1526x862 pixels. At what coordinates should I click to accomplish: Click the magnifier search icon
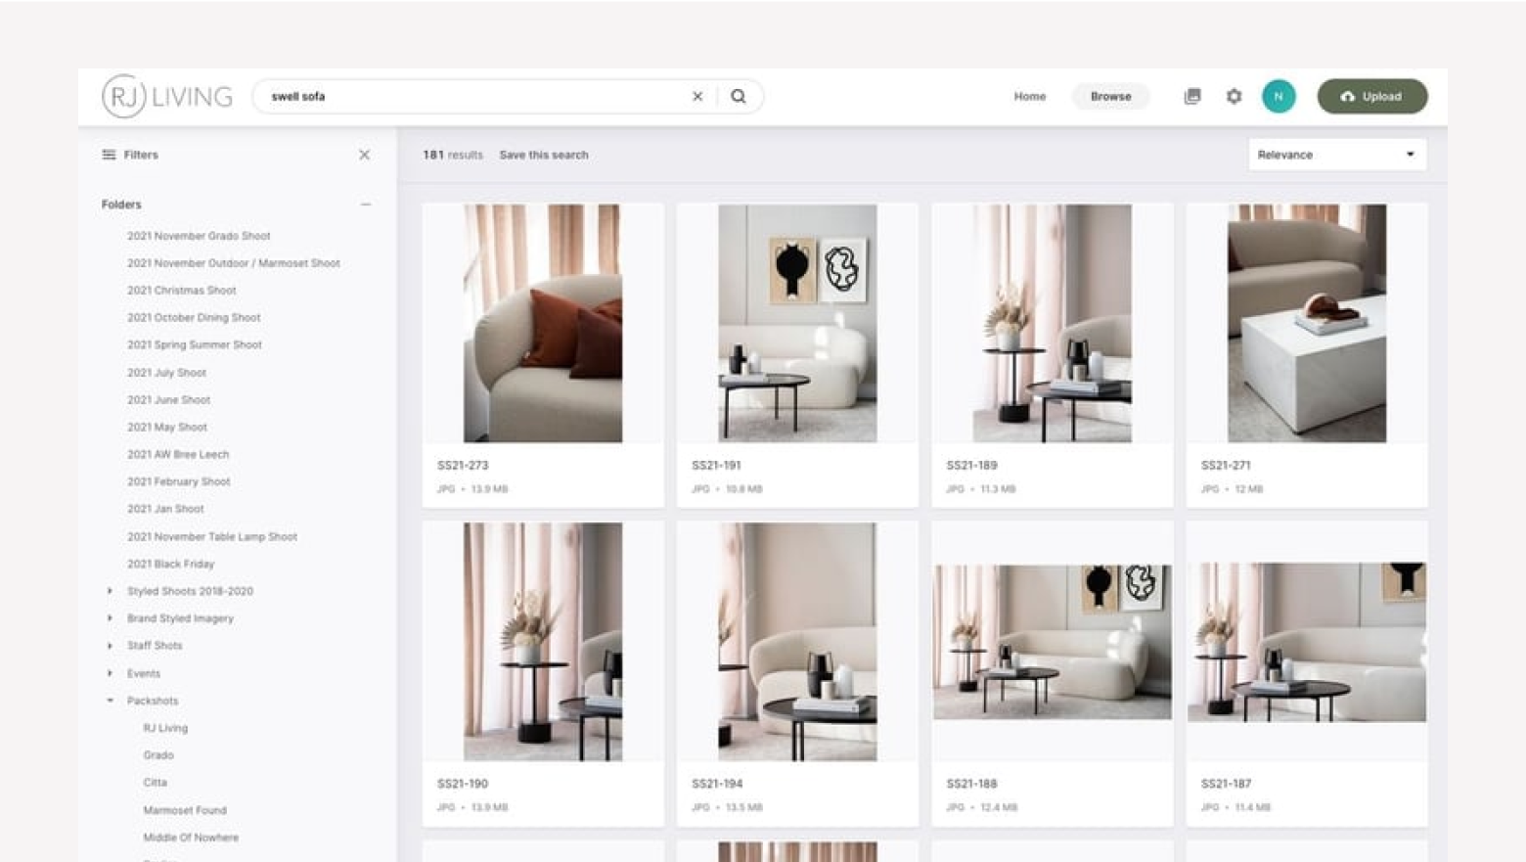coord(739,96)
